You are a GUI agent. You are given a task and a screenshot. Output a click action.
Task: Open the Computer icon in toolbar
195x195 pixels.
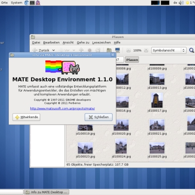[117, 50]
